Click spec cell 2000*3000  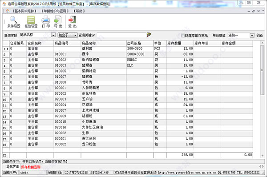[136, 54]
